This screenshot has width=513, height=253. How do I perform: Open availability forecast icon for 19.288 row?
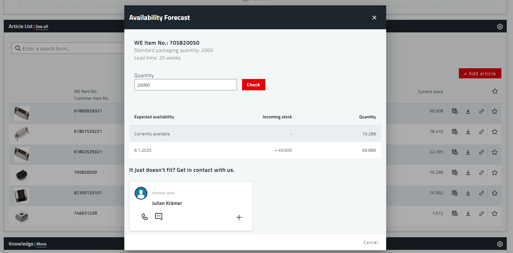click(x=455, y=172)
